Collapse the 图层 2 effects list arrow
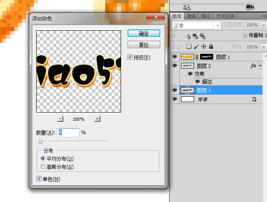The image size is (267, 202). pyautogui.click(x=260, y=66)
